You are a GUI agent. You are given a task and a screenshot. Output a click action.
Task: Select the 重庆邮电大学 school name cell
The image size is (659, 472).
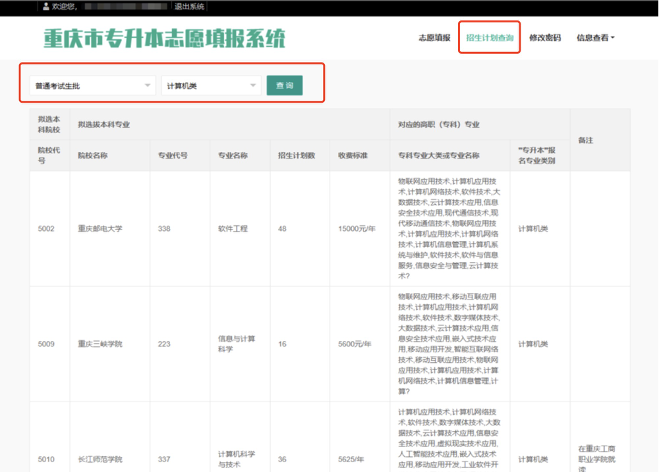pos(100,229)
